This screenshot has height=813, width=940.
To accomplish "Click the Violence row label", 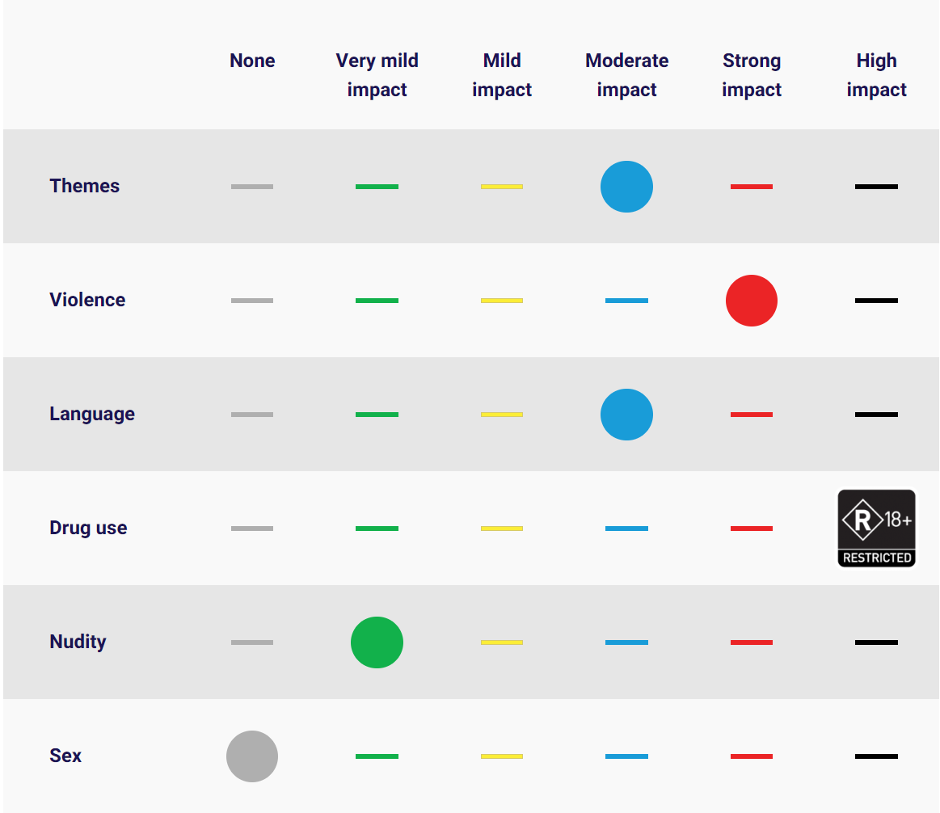I will pyautogui.click(x=87, y=300).
